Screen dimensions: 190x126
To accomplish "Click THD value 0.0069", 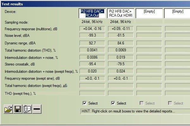I will pyautogui.click(x=121, y=50).
